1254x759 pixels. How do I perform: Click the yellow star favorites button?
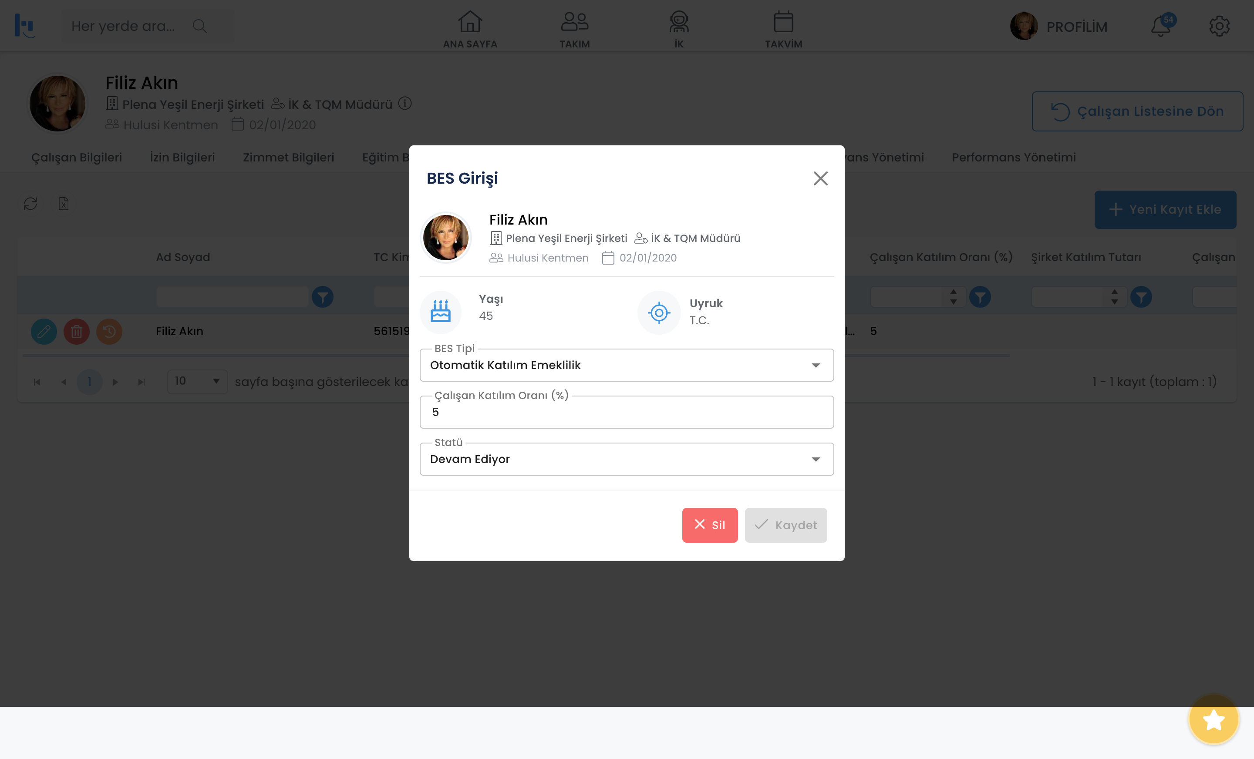tap(1213, 720)
